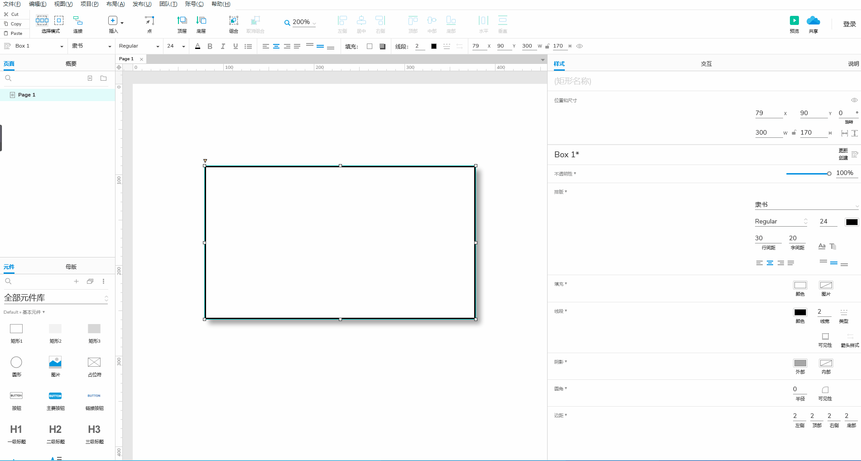Click the opacity slider handle
This screenshot has height=461, width=861.
829,174
